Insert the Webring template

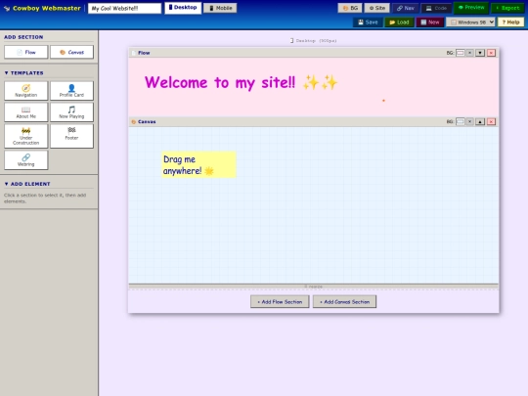[26, 160]
